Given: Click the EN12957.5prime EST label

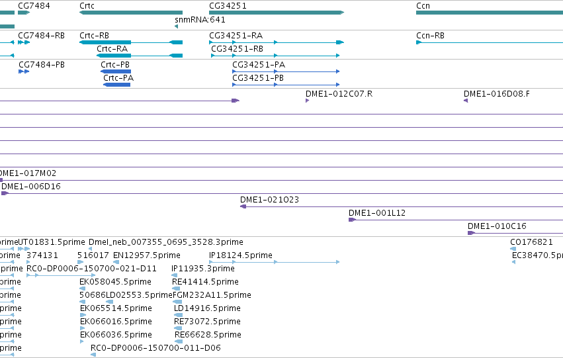Looking at the screenshot, I should coord(146,255).
